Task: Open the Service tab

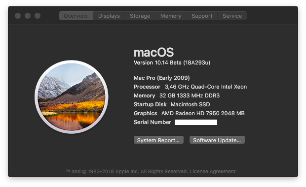Action: click(x=232, y=16)
